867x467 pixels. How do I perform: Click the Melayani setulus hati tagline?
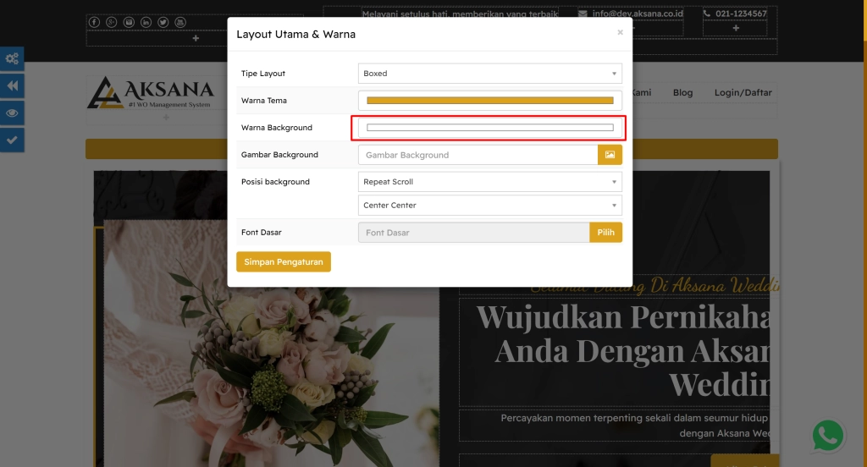click(x=460, y=14)
